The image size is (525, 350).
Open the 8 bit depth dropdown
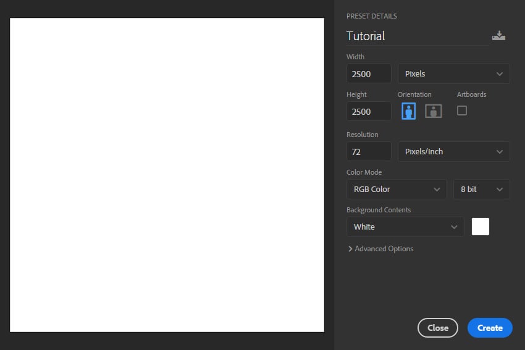(x=481, y=189)
